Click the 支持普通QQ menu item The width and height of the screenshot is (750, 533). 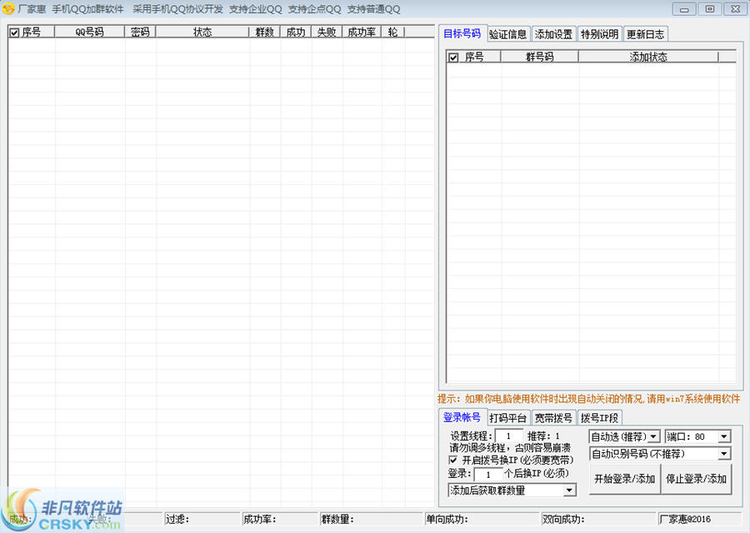[373, 9]
